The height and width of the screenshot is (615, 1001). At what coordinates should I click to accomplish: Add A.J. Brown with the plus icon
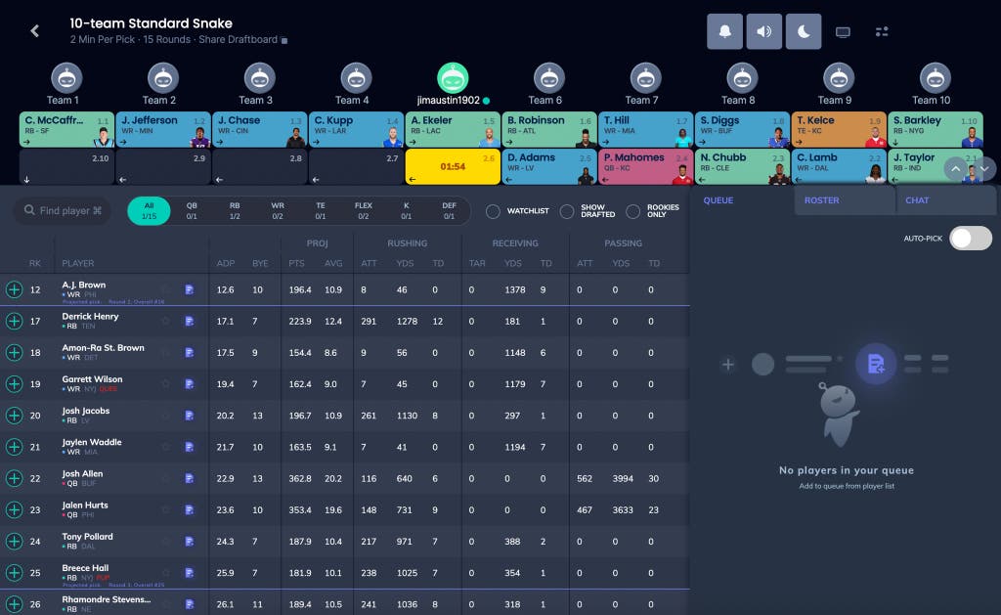tap(14, 289)
